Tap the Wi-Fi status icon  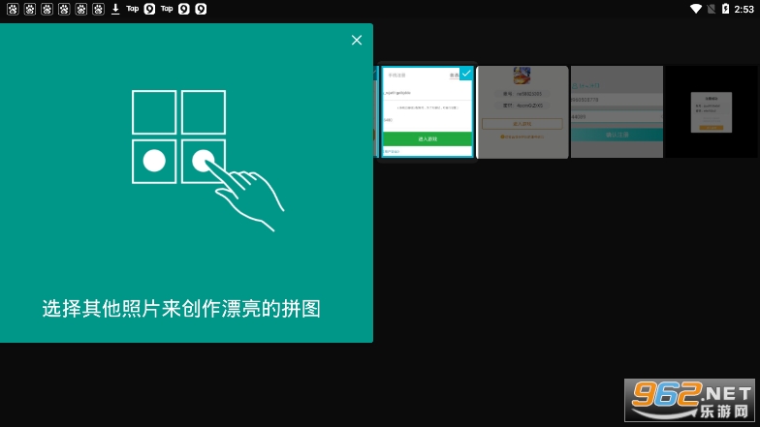[695, 9]
